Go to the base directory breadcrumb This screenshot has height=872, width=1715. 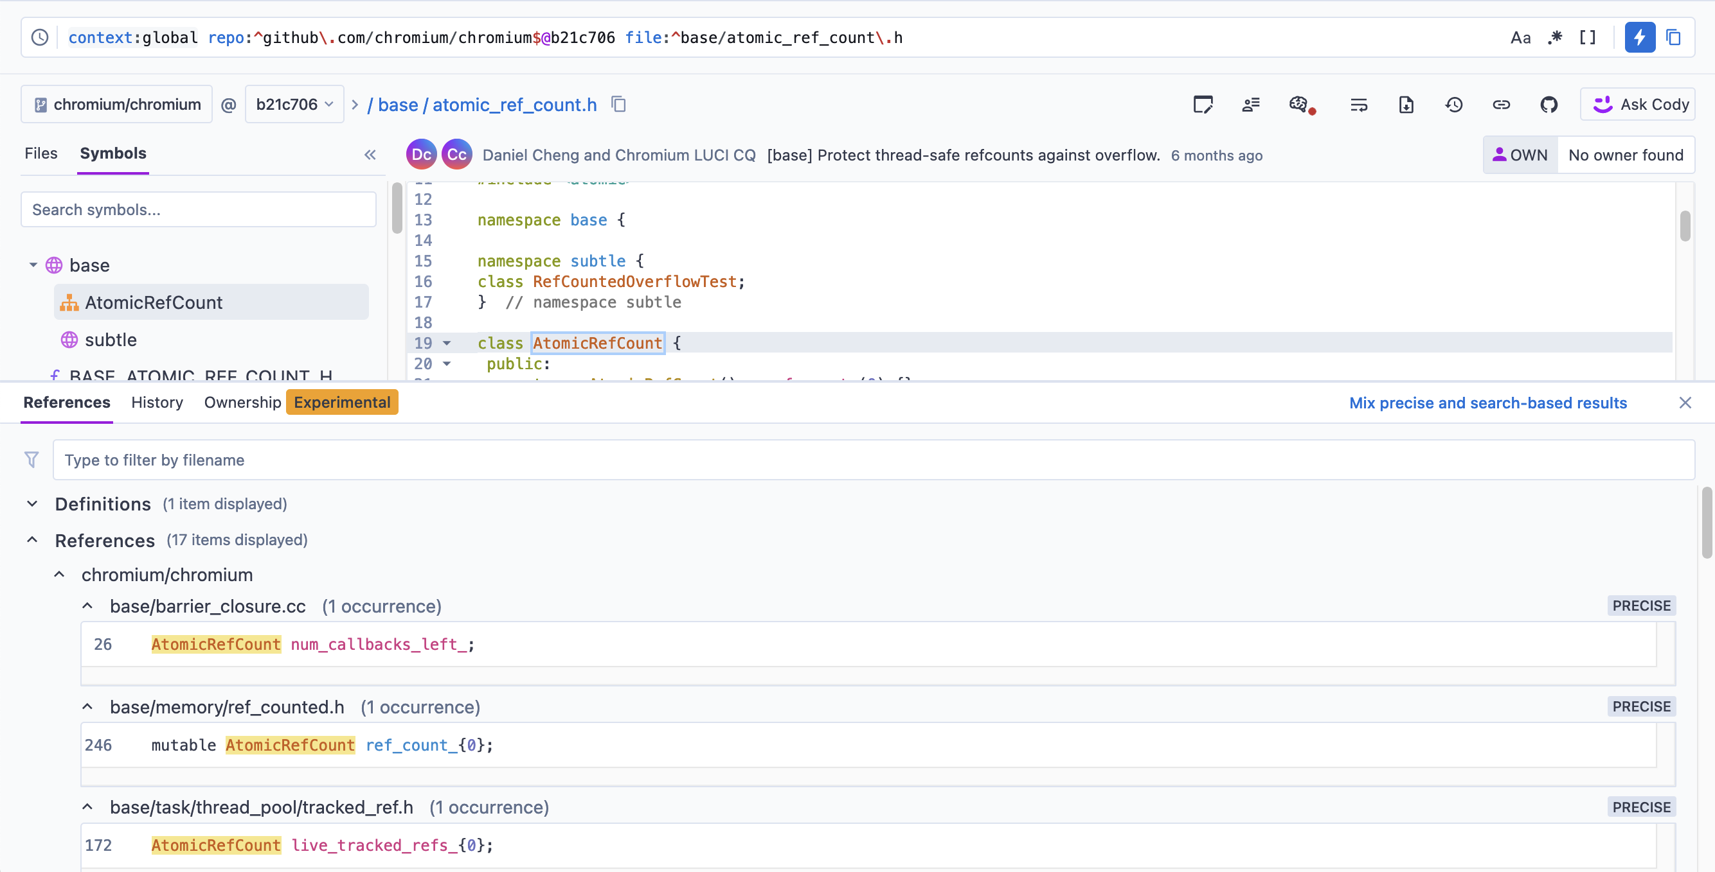tap(397, 105)
